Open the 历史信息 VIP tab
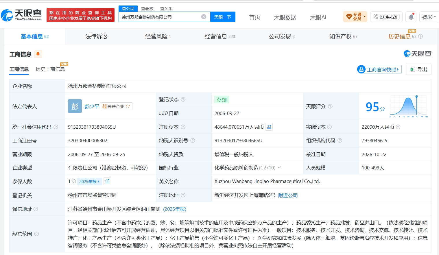 (x=405, y=36)
